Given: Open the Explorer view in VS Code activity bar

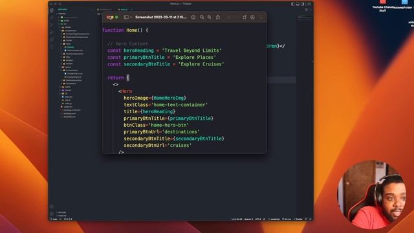Looking at the screenshot, I should click(52, 10).
